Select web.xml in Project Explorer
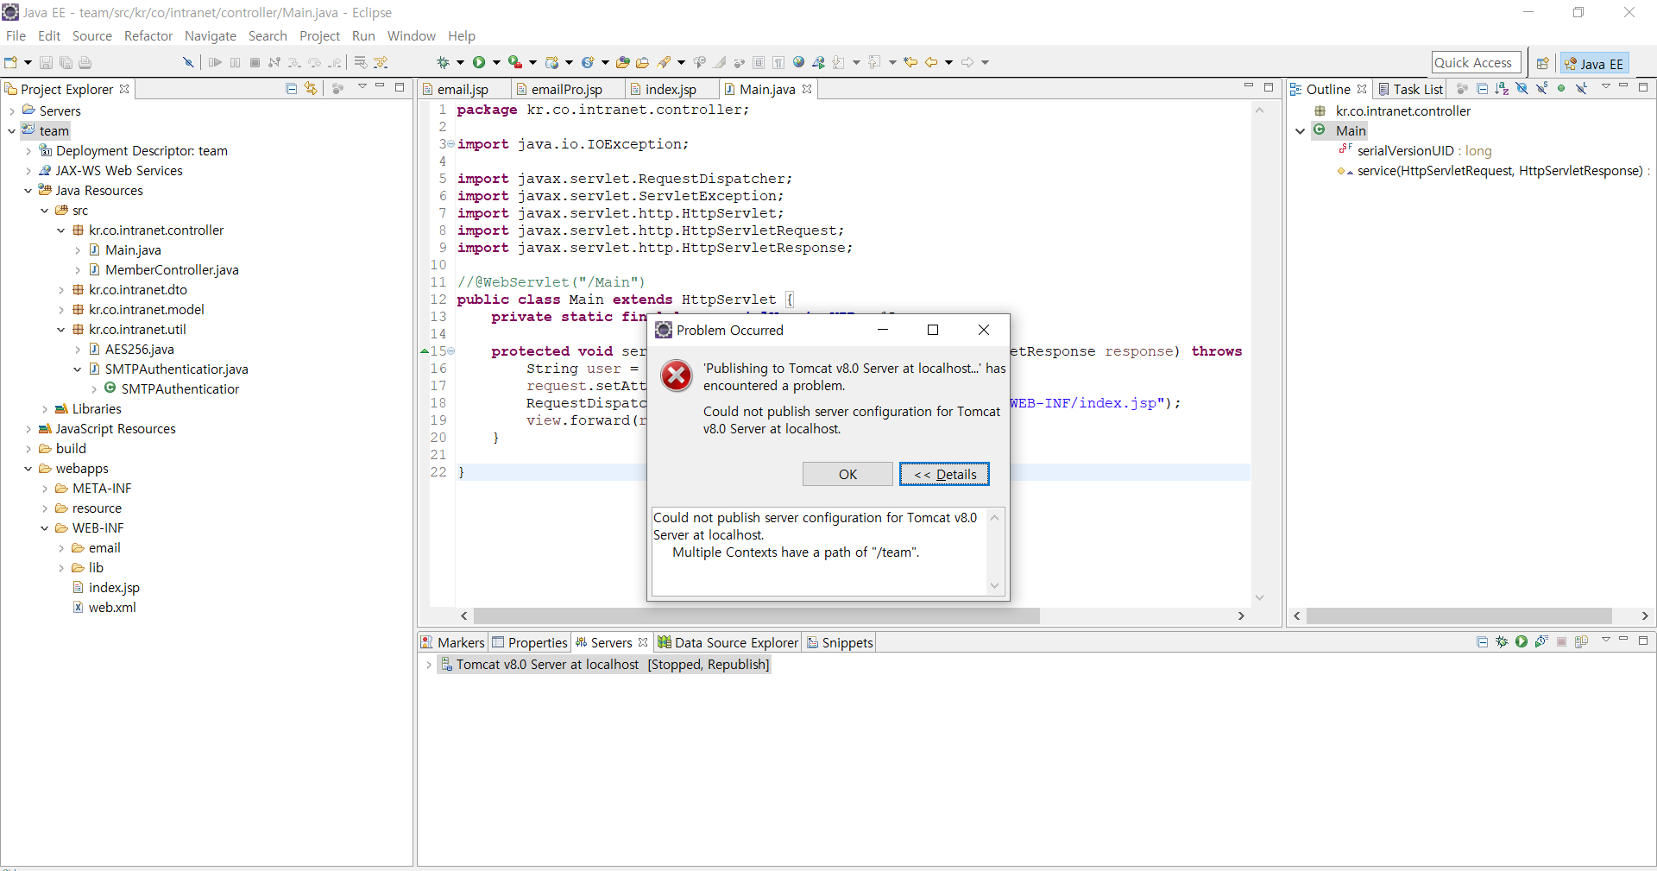The height and width of the screenshot is (871, 1657). click(x=112, y=608)
